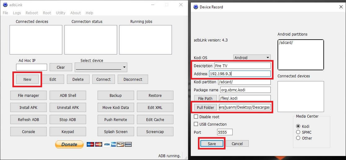Open the Keypad
Viewport: 346px width, 160px height.
click(68, 132)
